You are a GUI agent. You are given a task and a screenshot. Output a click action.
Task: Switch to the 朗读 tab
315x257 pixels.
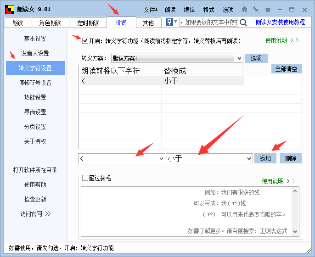tap(17, 23)
